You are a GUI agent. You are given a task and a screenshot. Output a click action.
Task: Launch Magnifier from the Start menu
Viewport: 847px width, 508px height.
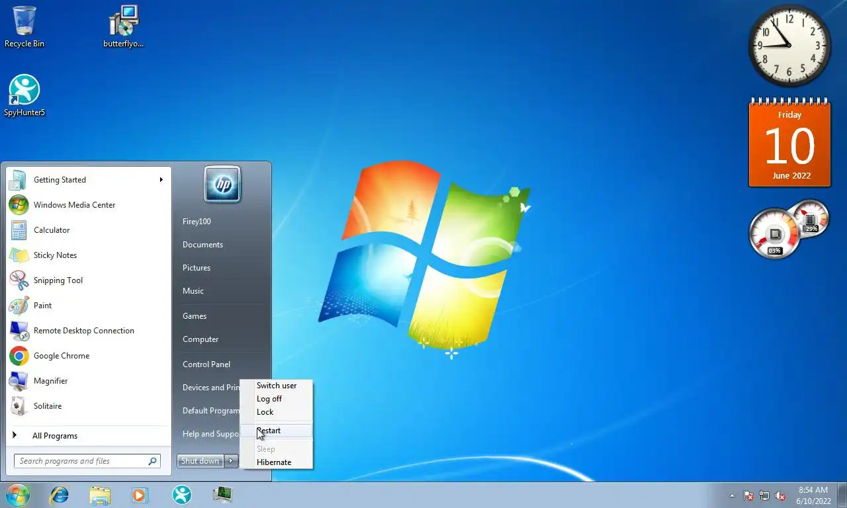89,381
